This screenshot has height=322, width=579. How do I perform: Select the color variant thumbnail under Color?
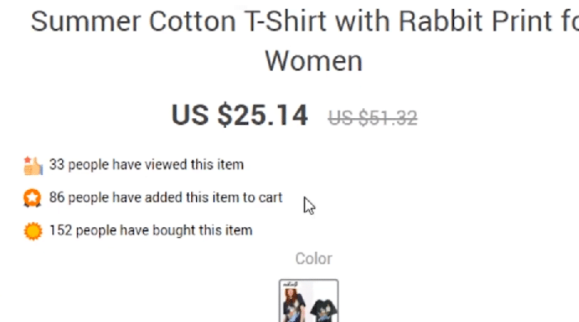309,301
